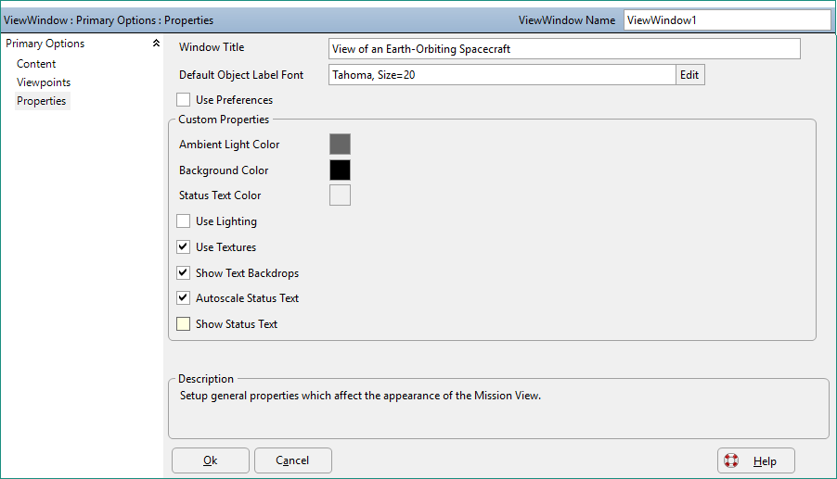The image size is (837, 479).
Task: Toggle the Use Lighting checkbox
Action: [x=183, y=221]
